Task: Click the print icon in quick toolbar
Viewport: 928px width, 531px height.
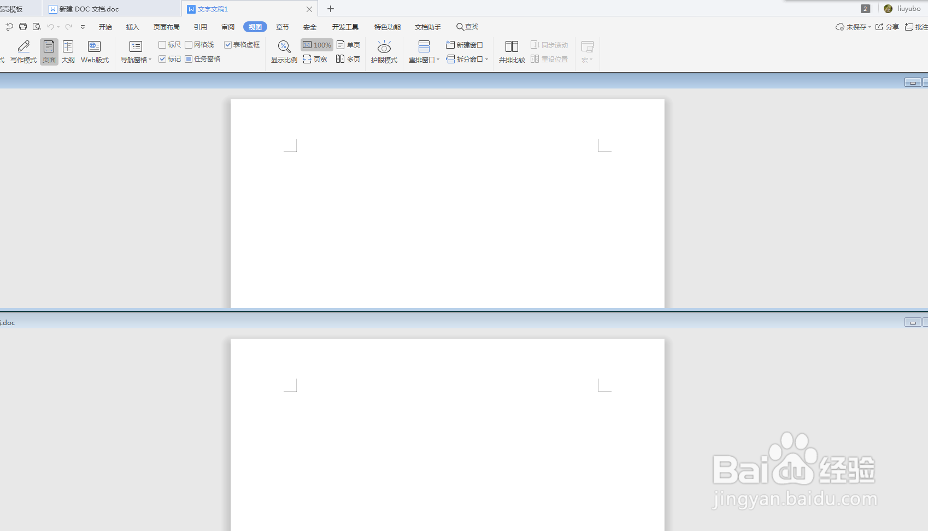Action: tap(23, 27)
